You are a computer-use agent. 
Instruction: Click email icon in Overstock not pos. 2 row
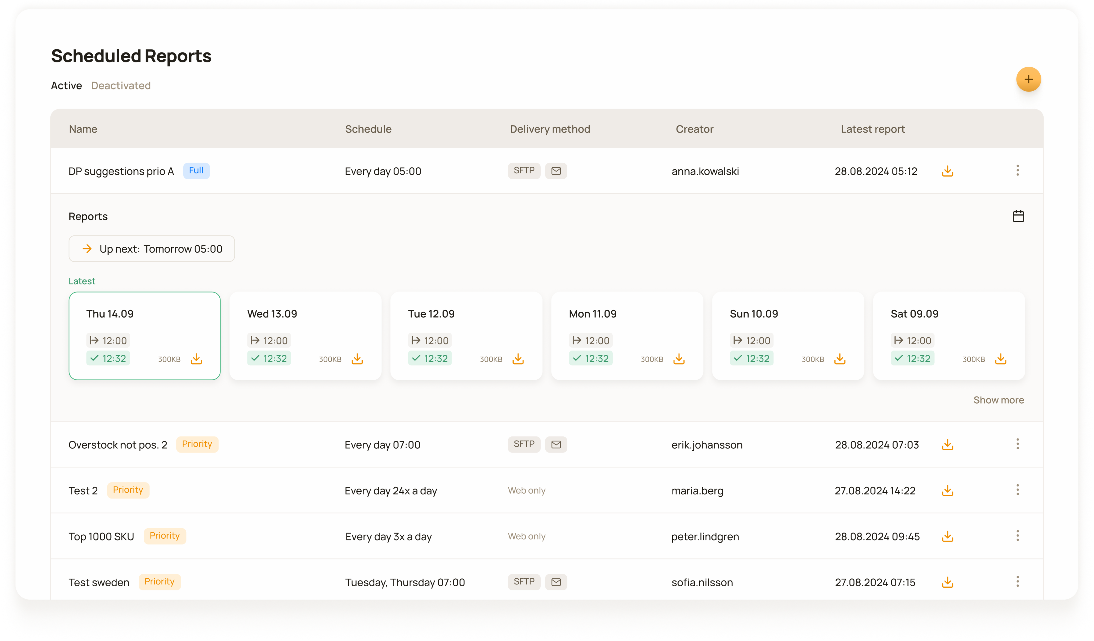556,444
